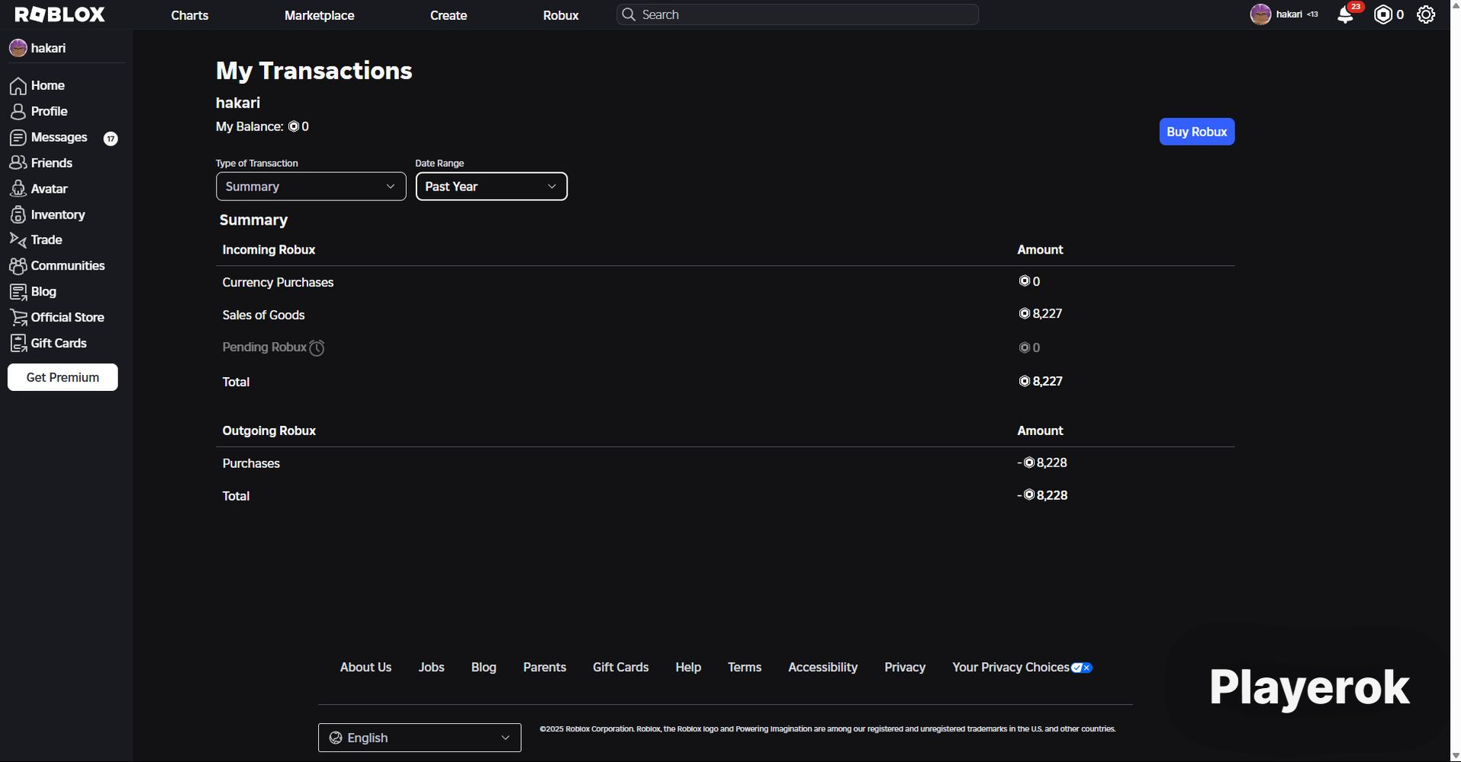Image resolution: width=1461 pixels, height=762 pixels.
Task: Click the Avatar icon in sidebar
Action: coord(18,189)
